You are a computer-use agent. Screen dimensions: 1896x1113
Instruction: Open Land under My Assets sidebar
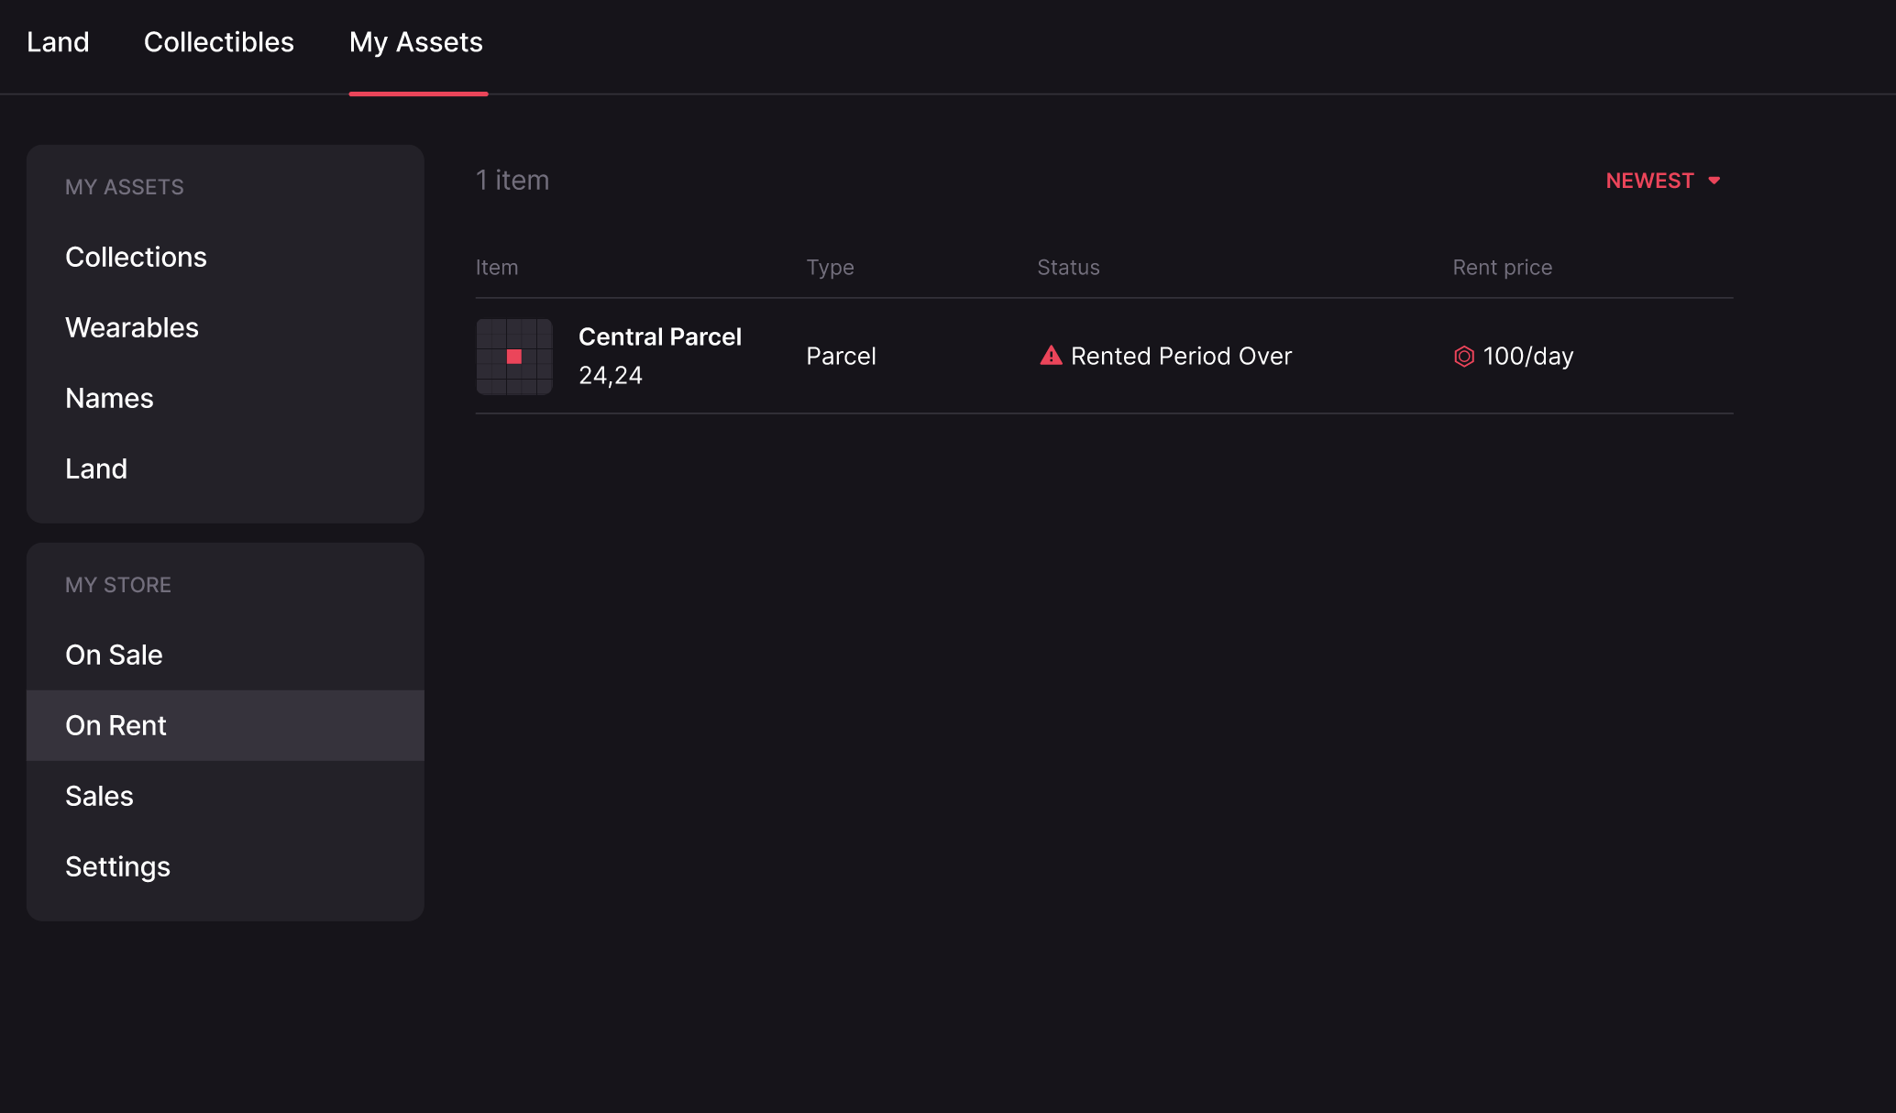point(96,468)
